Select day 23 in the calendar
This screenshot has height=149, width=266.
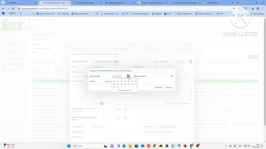[x=114, y=84]
